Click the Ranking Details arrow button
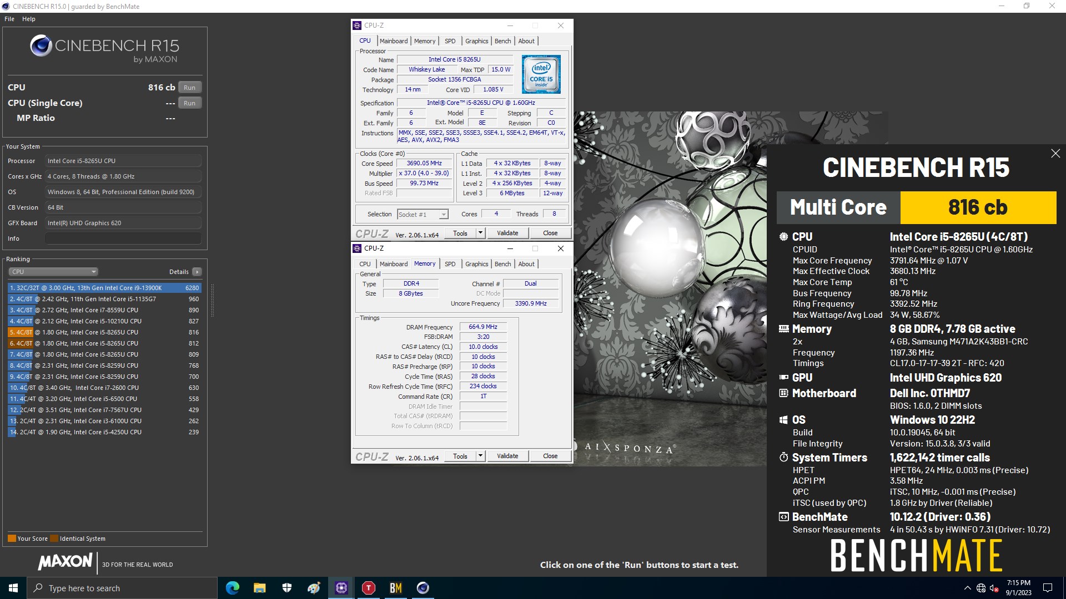Viewport: 1066px width, 599px height. coord(197,272)
